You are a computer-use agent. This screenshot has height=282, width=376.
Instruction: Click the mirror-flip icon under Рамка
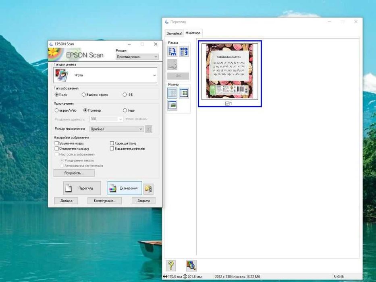pyautogui.click(x=184, y=52)
